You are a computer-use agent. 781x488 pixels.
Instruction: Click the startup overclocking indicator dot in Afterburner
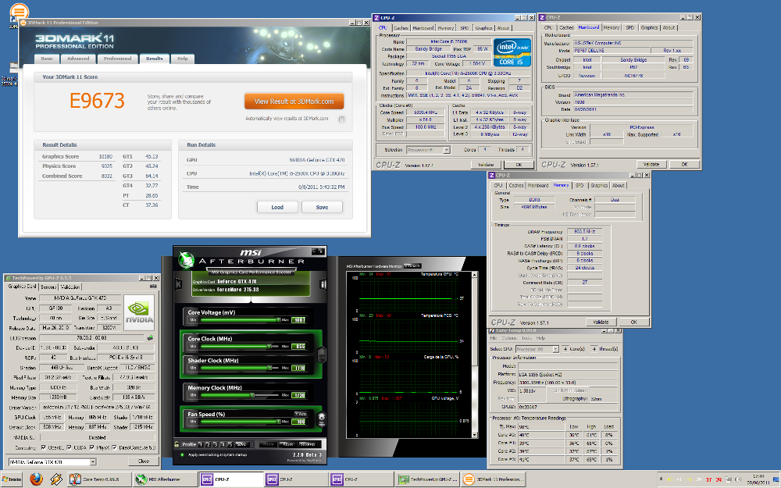pyautogui.click(x=182, y=454)
